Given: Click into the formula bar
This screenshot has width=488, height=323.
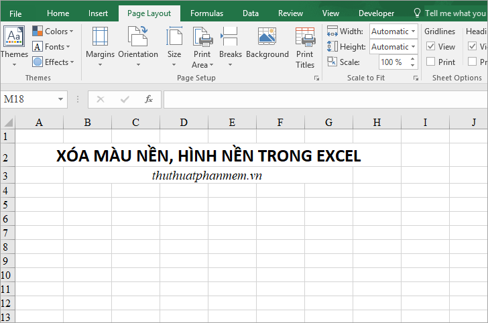Looking at the screenshot, I should coord(325,100).
